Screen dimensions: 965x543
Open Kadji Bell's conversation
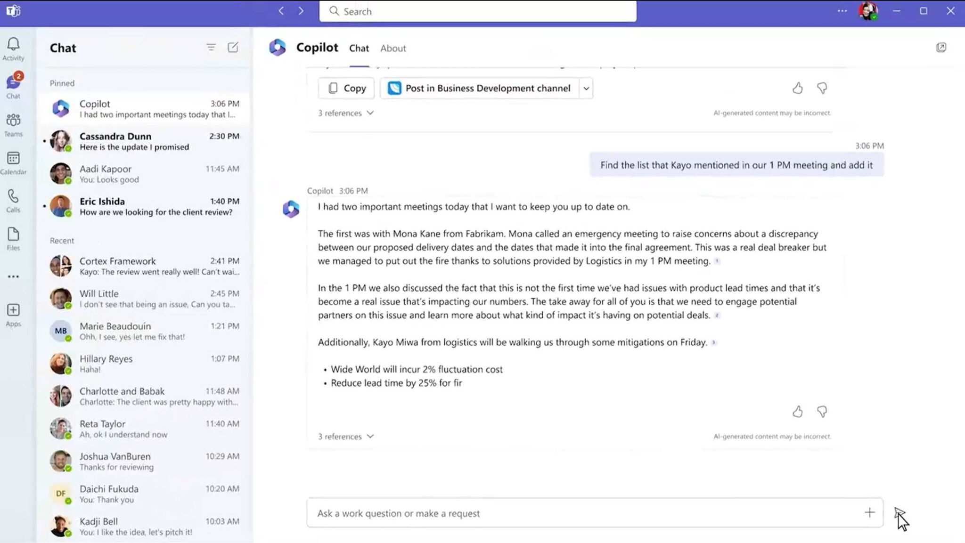(x=143, y=526)
